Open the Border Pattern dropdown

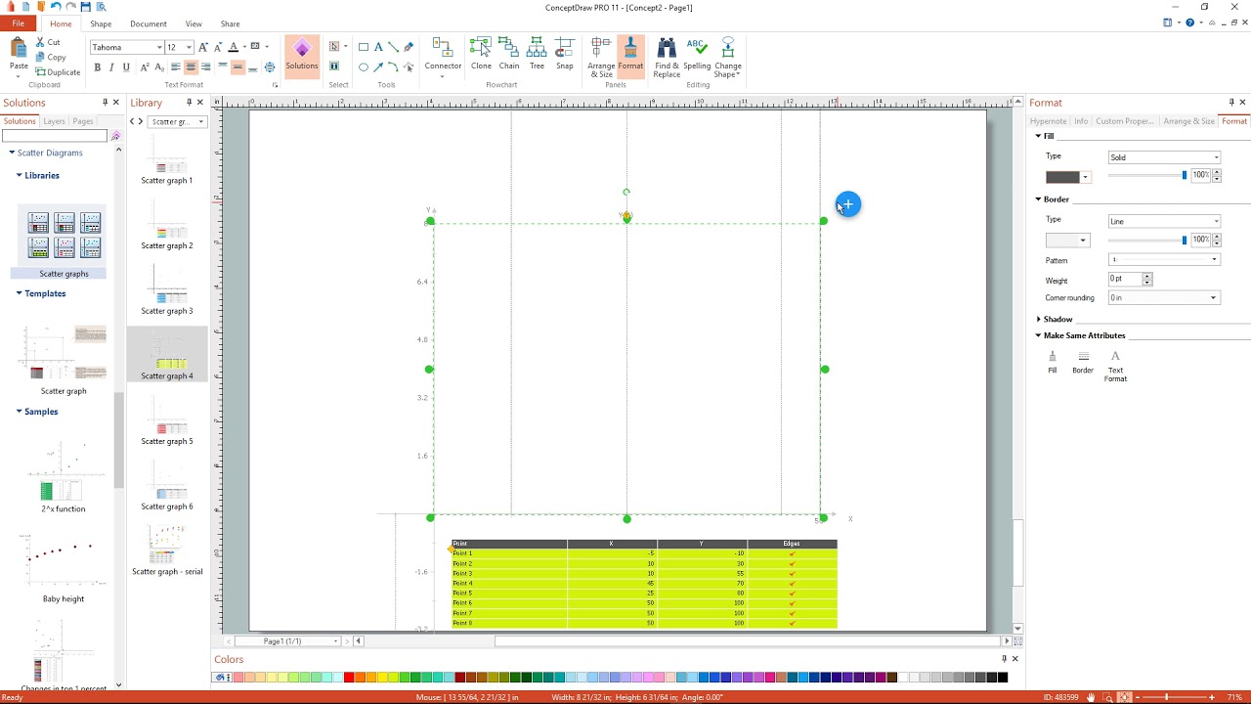click(x=1164, y=260)
